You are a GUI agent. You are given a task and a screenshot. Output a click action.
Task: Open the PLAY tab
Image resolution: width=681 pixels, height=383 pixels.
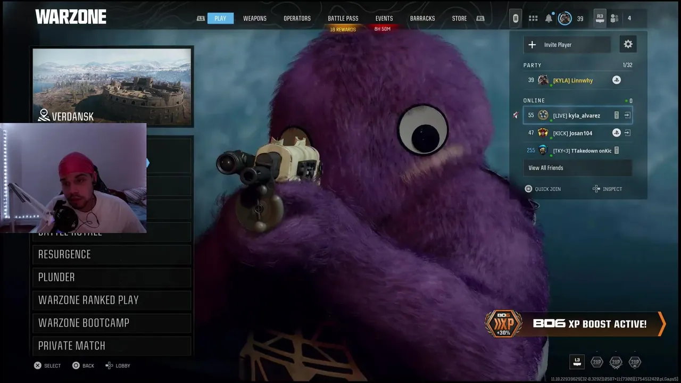click(x=220, y=18)
